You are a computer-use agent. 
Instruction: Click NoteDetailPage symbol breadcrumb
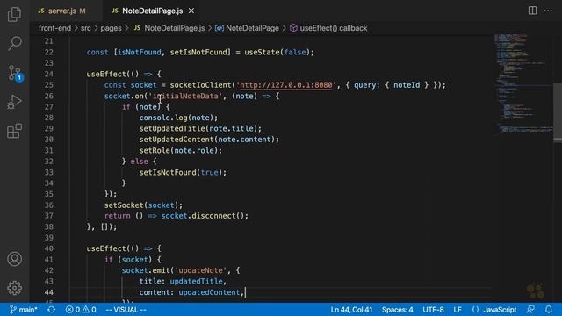click(247, 28)
